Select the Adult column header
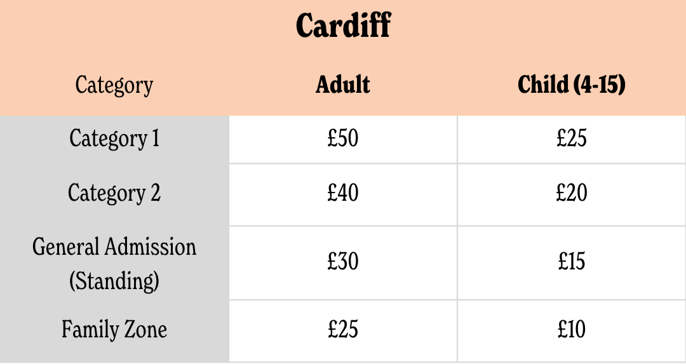This screenshot has width=686, height=364. pos(343,84)
